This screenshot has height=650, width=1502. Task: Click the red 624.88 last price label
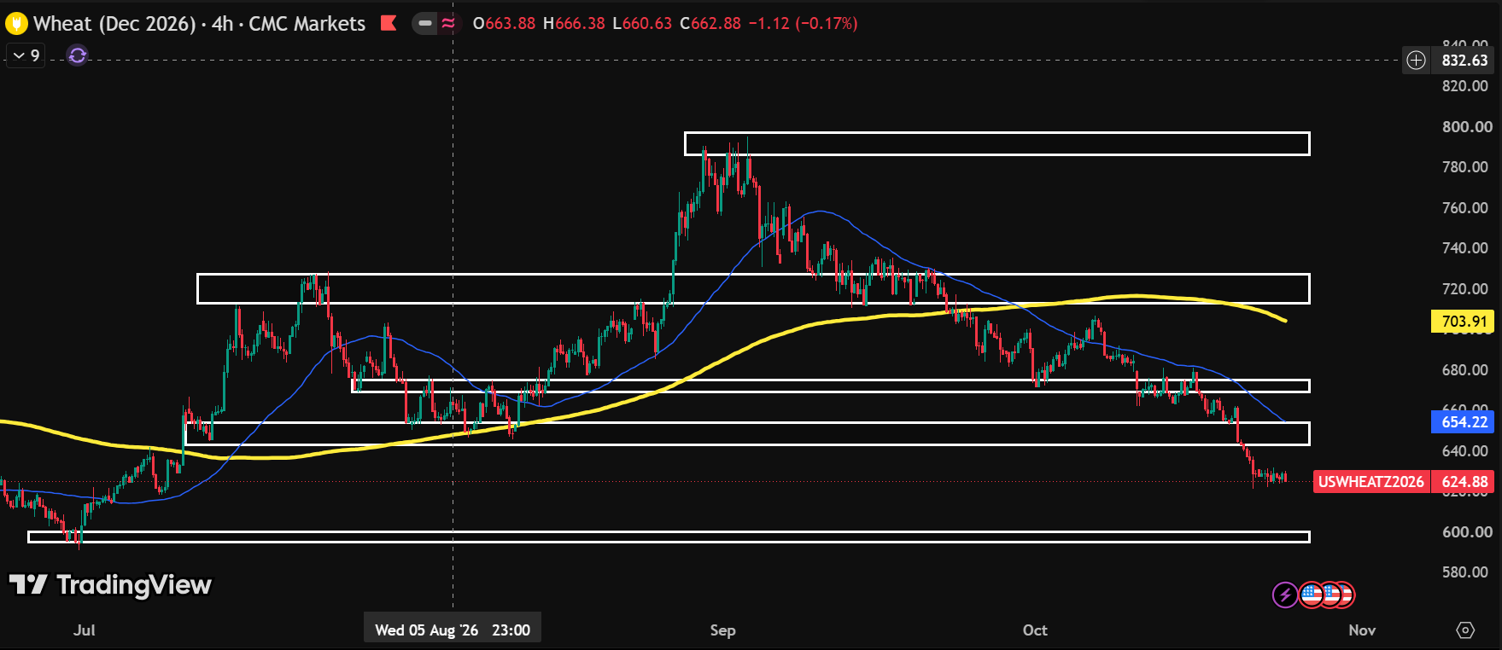1464,482
